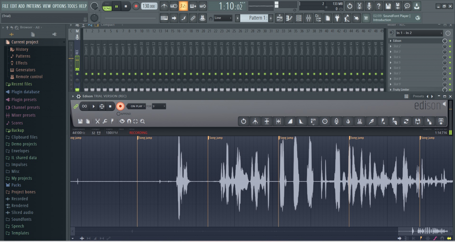Viewport: 455px width, 242px height.
Task: Toggle the SONG mode button
Action: coord(107,8)
